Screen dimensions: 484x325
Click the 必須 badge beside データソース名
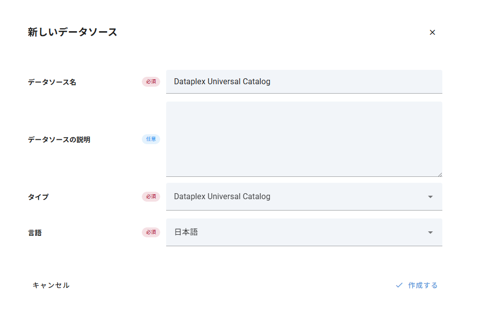(x=151, y=82)
